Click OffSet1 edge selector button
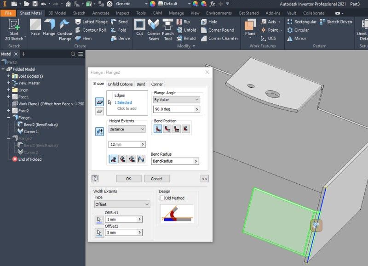Screen dimensions: 368x266 click(x=99, y=220)
